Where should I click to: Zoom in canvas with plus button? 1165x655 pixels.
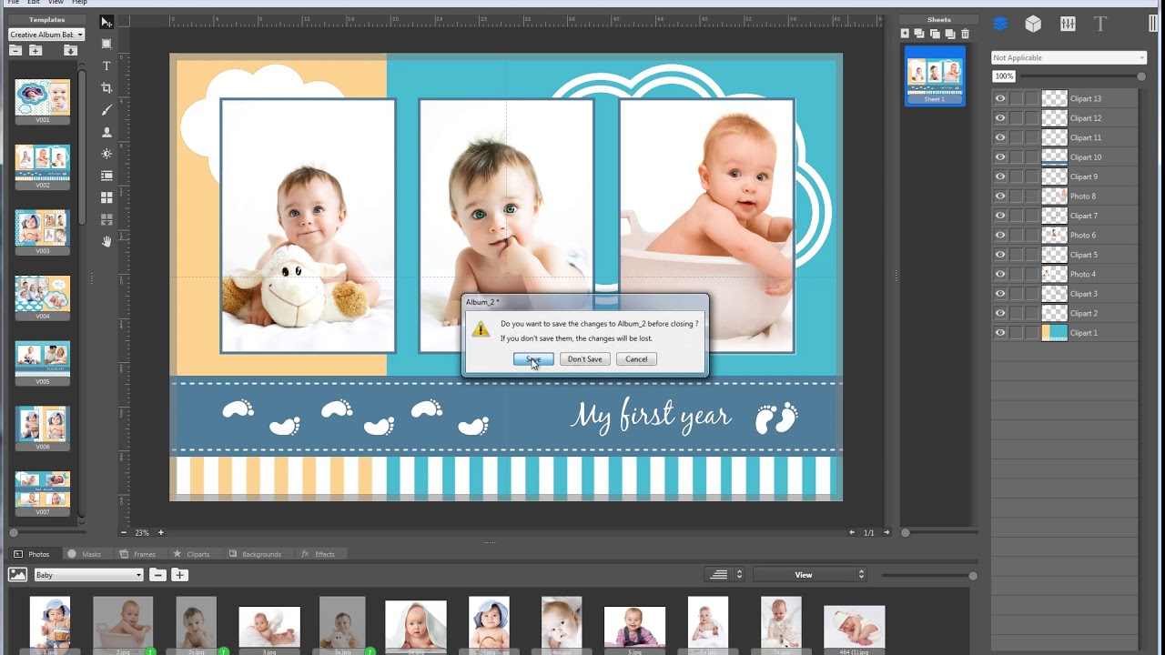[161, 532]
